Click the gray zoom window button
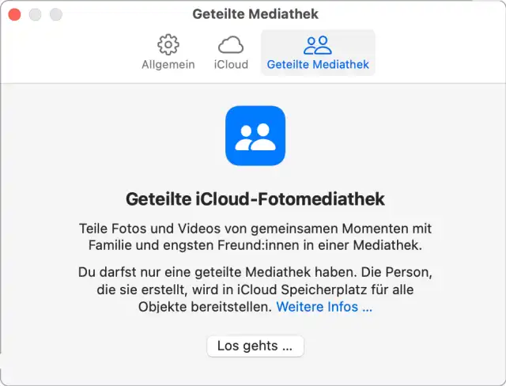Screen dimensions: 506x386 [x=55, y=15]
